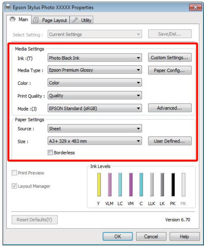204x247 pixels.
Task: Close the Properties window
Action: pos(195,7)
